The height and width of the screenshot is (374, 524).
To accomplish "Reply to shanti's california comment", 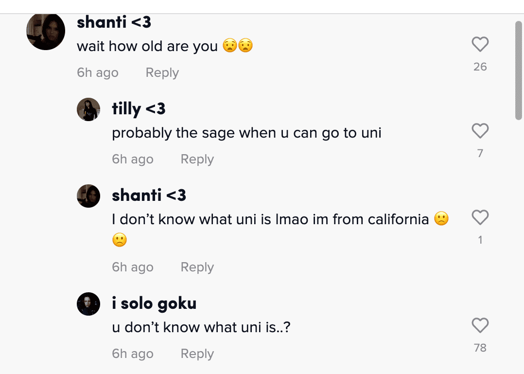I will pos(197,267).
